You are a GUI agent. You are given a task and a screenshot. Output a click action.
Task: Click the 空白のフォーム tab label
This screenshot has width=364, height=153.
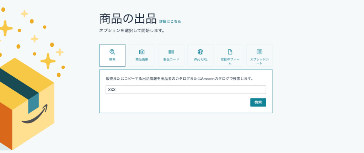click(x=230, y=61)
